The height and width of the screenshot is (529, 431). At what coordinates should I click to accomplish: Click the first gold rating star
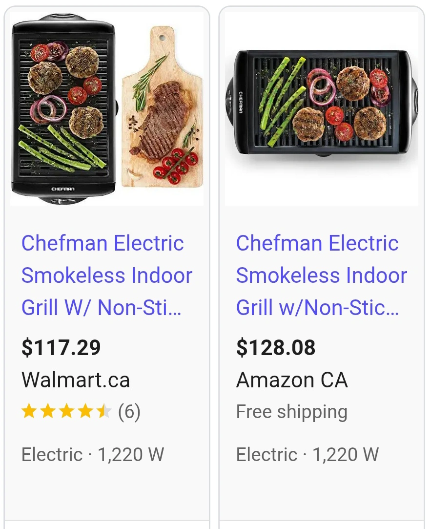(29, 412)
